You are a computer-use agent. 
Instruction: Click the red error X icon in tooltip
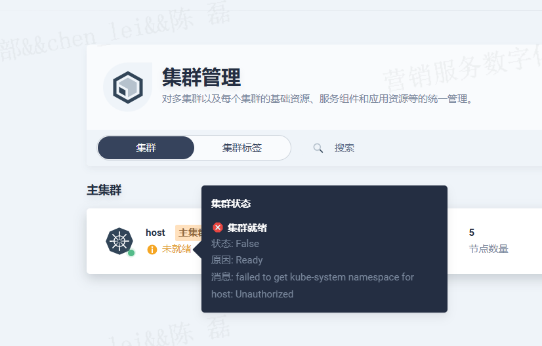point(218,227)
